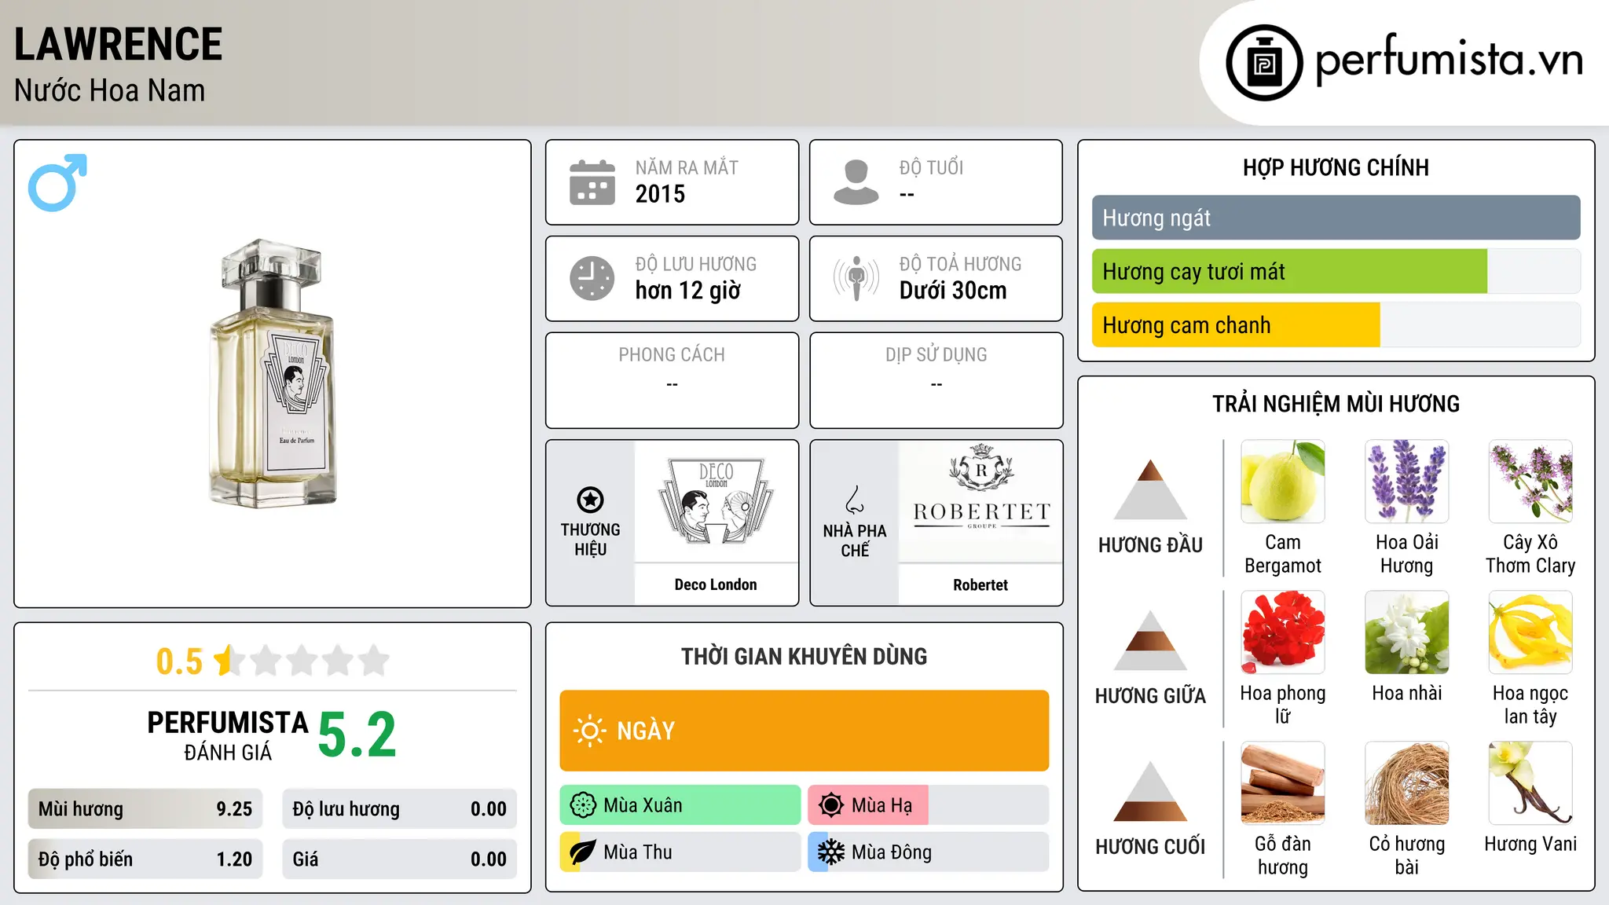Image resolution: width=1609 pixels, height=905 pixels.
Task: Open the Robertet perfumer name link
Action: tap(980, 584)
